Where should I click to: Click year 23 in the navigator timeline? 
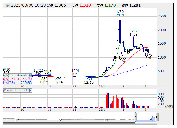pyautogui.click(x=62, y=120)
